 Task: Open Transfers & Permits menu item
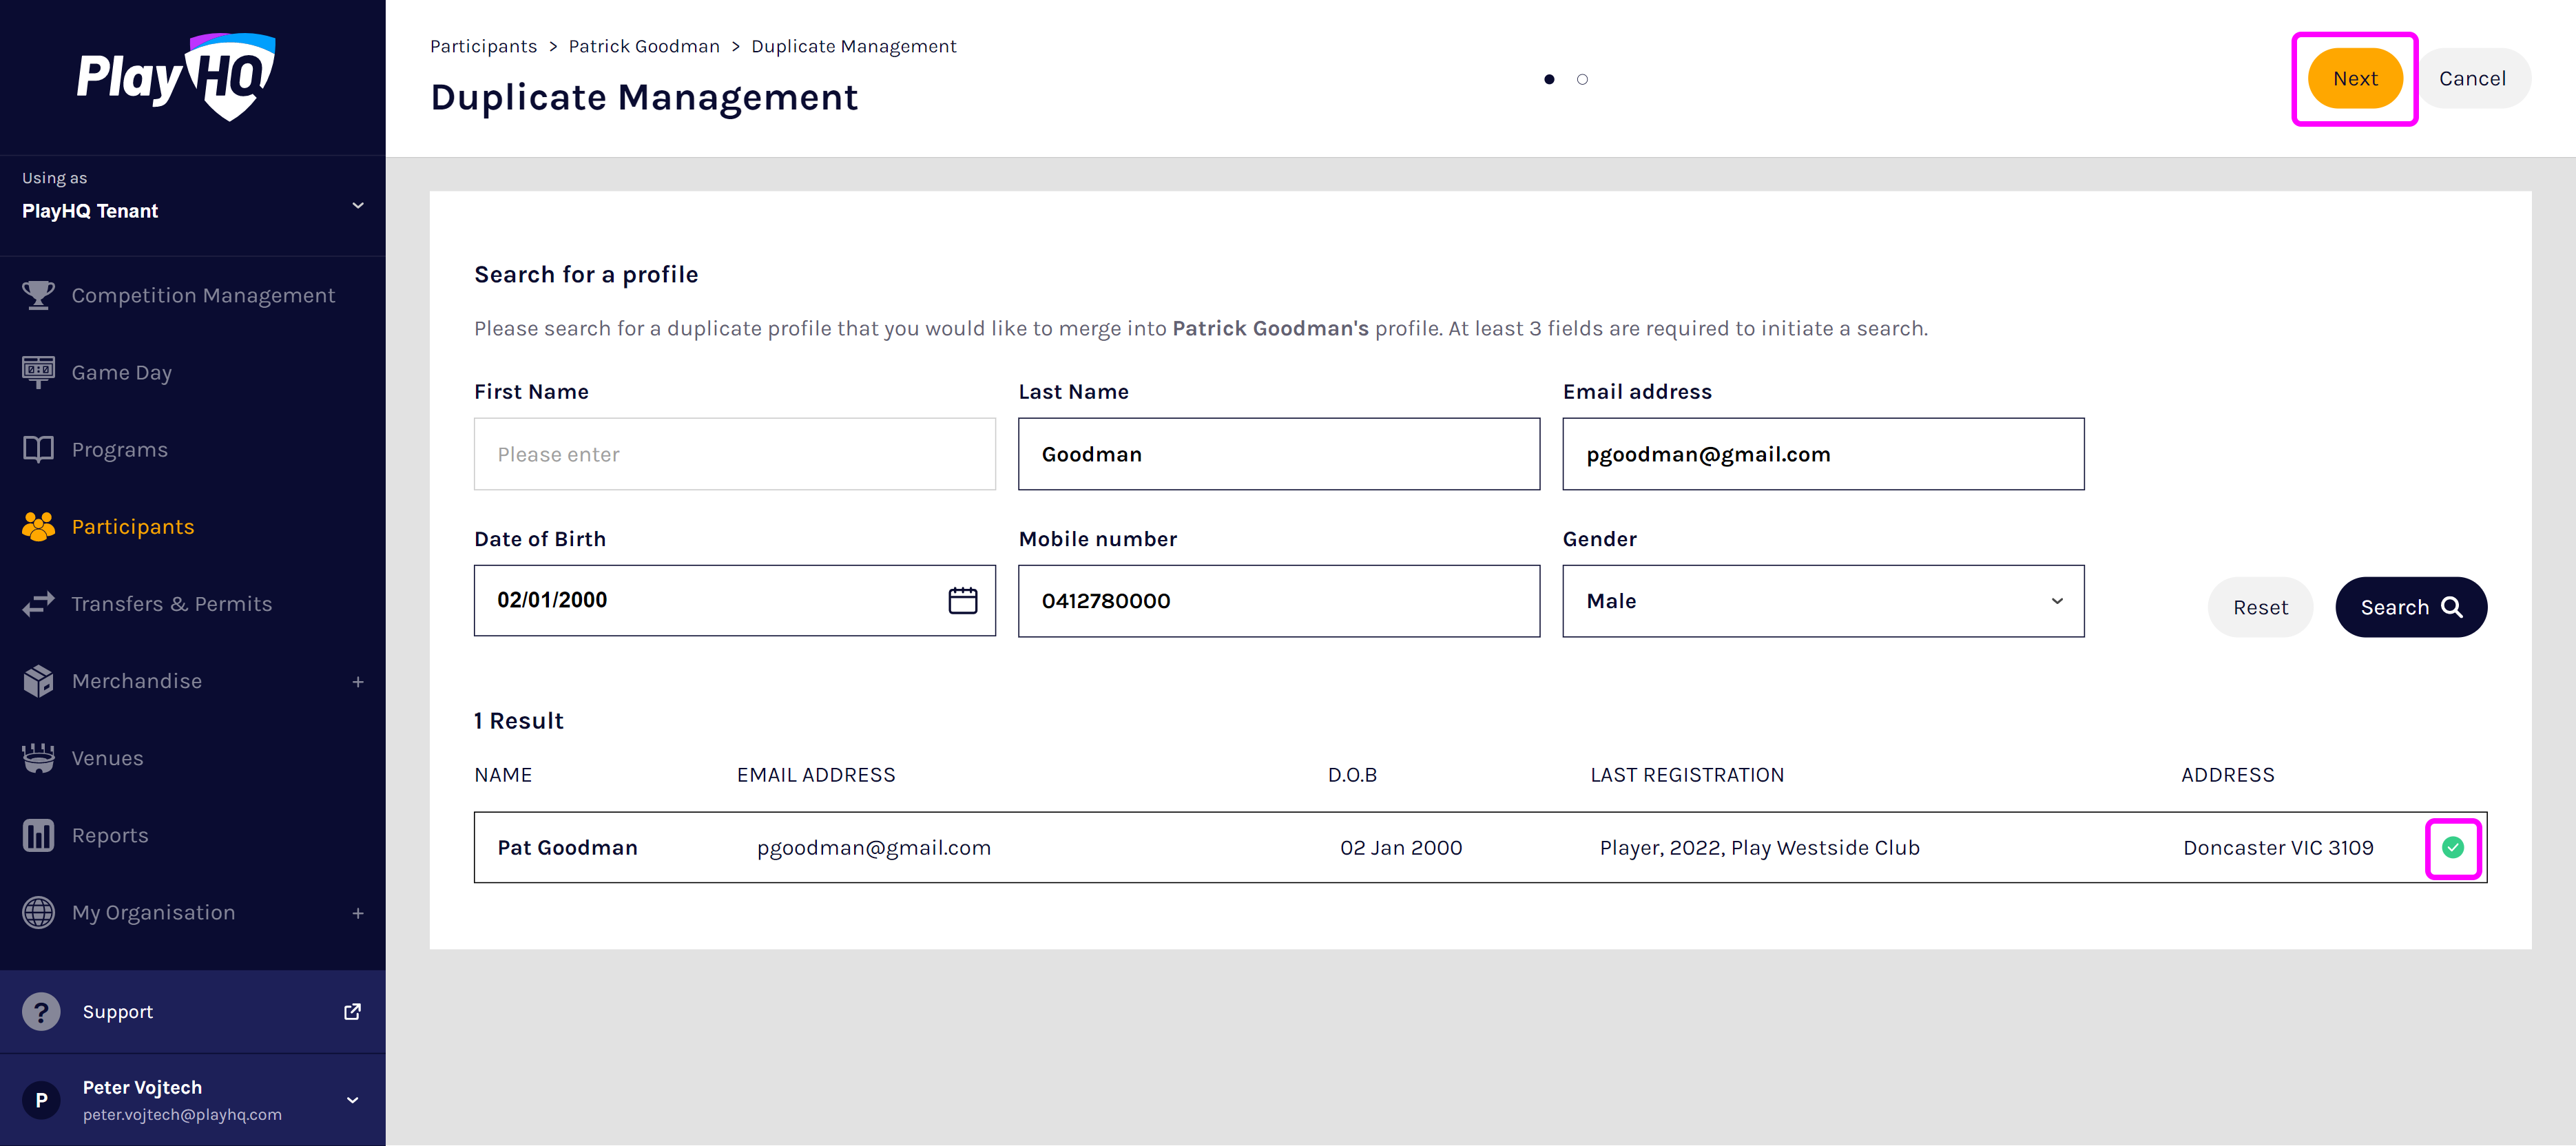[193, 604]
